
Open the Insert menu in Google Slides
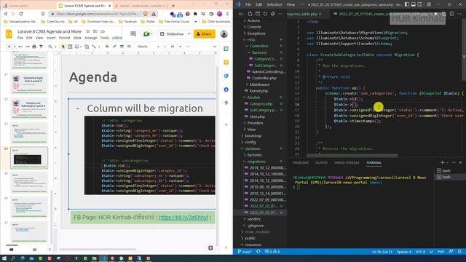click(51, 38)
